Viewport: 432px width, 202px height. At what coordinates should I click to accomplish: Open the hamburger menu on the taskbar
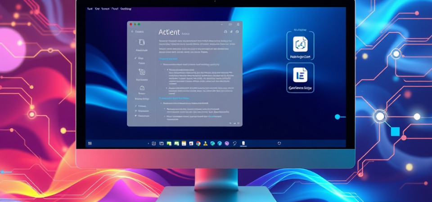coord(90,143)
